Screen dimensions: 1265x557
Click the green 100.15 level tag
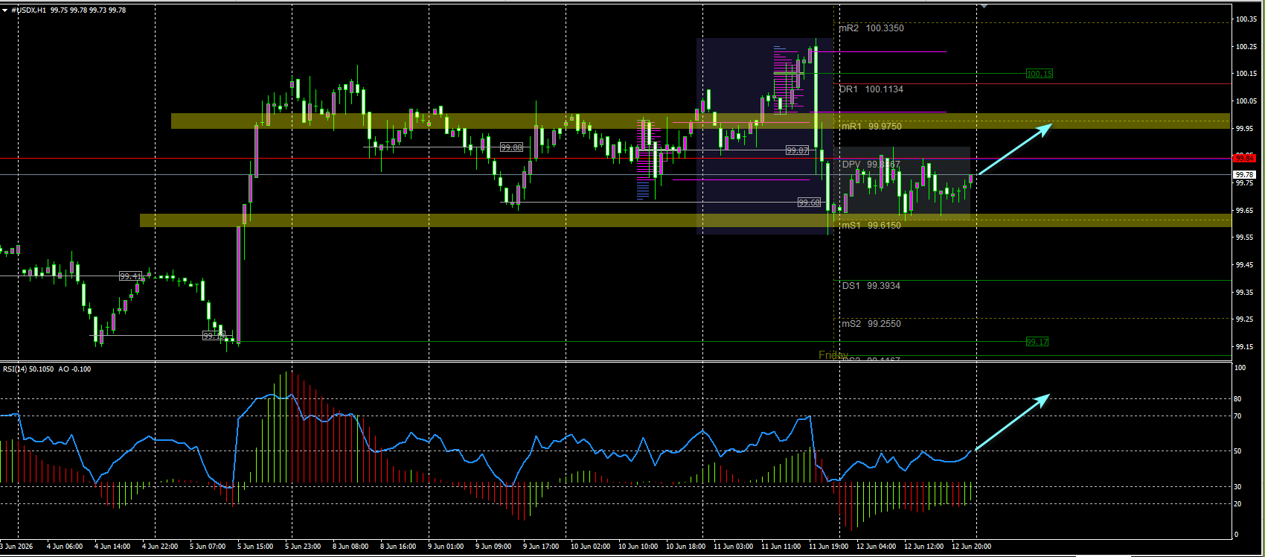1039,74
